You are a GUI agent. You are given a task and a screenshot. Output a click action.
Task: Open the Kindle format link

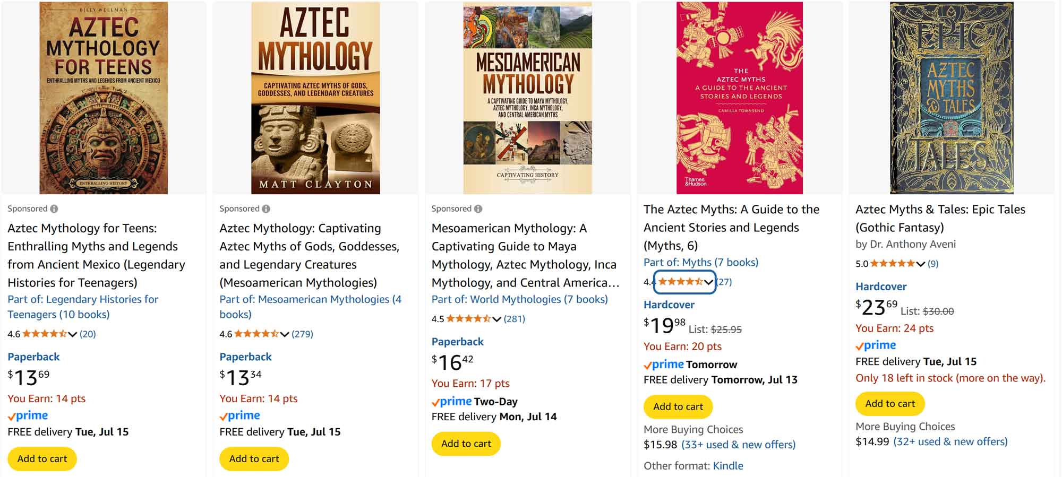click(727, 466)
